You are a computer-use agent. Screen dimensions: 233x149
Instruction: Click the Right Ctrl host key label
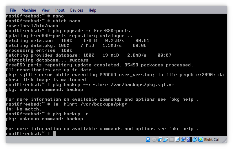point(212,140)
